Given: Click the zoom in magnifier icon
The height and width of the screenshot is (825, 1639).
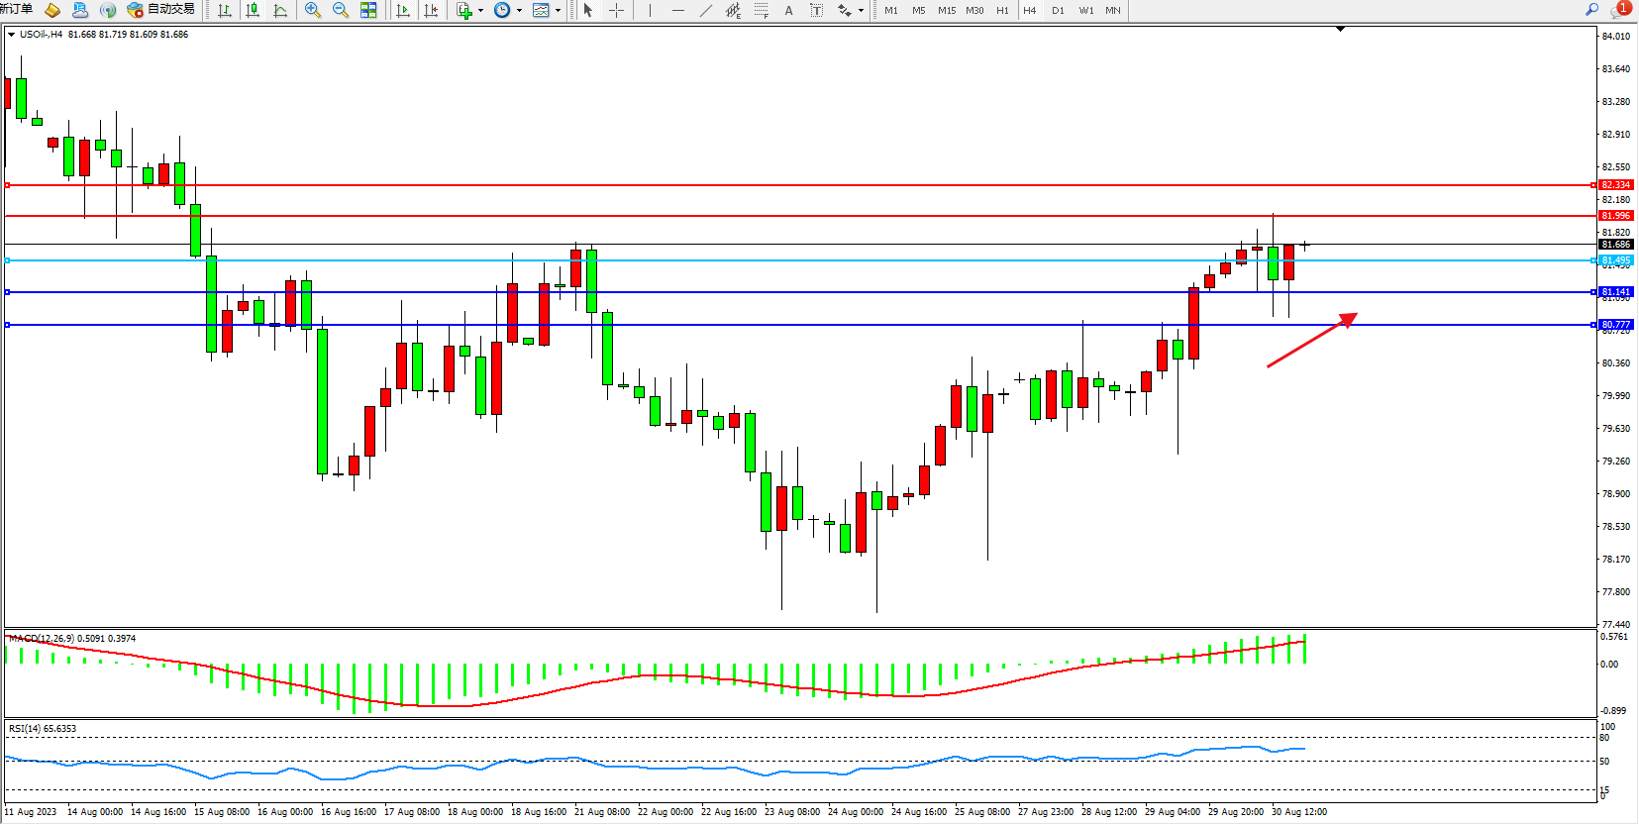Looking at the screenshot, I should coord(313,10).
